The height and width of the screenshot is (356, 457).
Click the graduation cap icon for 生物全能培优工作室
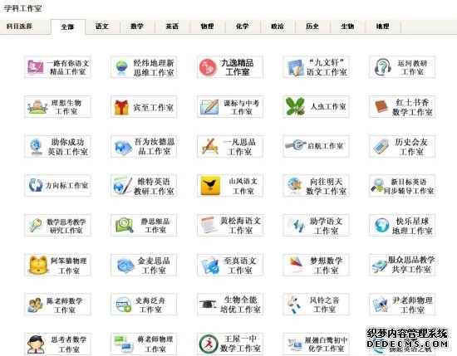click(208, 305)
